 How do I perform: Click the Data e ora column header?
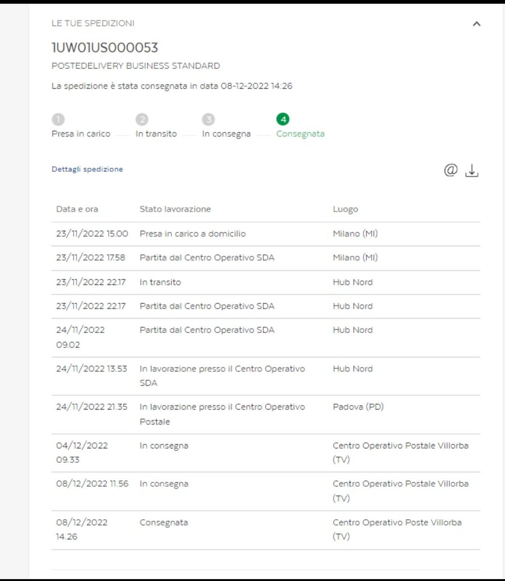pos(77,209)
